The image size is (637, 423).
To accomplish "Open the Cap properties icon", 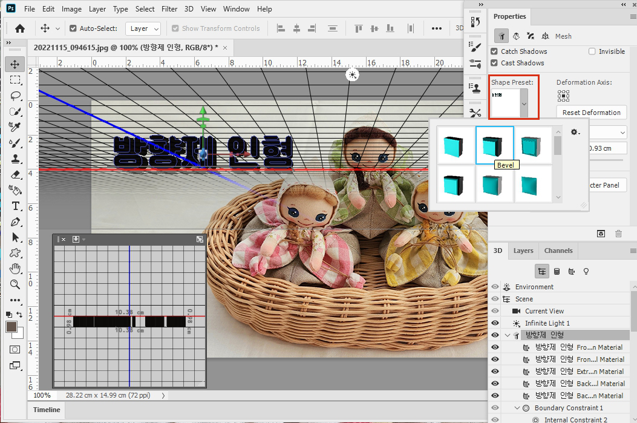I will click(530, 36).
